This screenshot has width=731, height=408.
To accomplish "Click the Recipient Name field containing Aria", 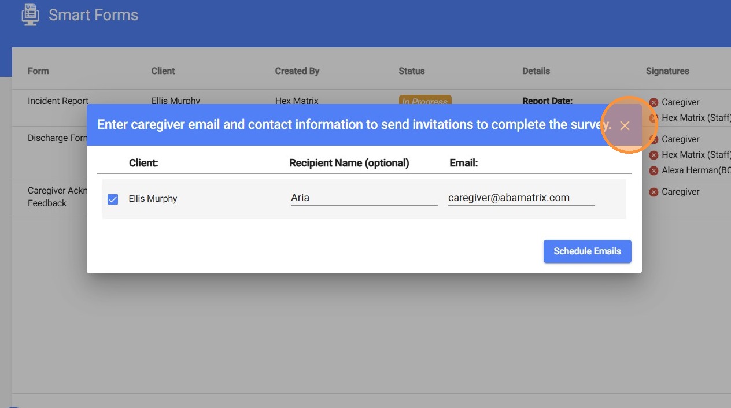I will (x=364, y=198).
